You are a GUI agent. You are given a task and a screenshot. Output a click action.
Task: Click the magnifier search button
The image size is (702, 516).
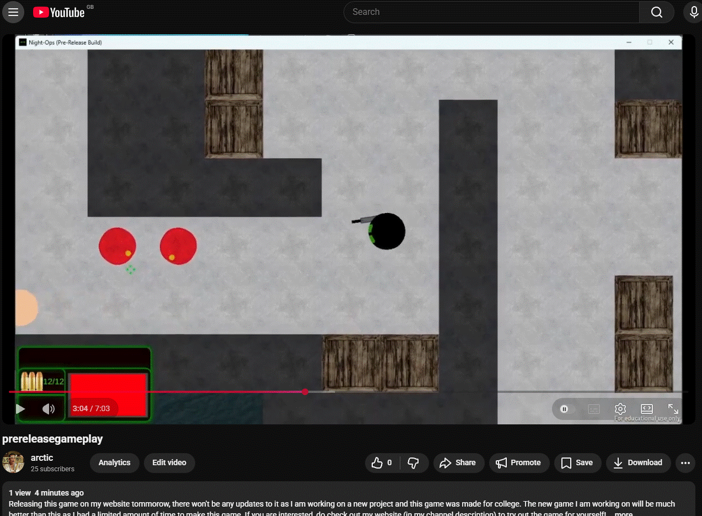656,12
